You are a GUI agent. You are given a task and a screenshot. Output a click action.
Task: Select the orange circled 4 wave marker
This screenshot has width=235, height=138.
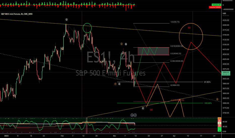coord(217,99)
